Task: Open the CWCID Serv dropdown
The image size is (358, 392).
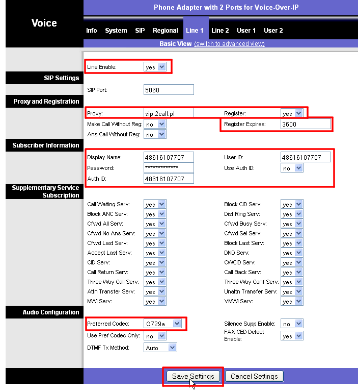Action: tap(292, 262)
